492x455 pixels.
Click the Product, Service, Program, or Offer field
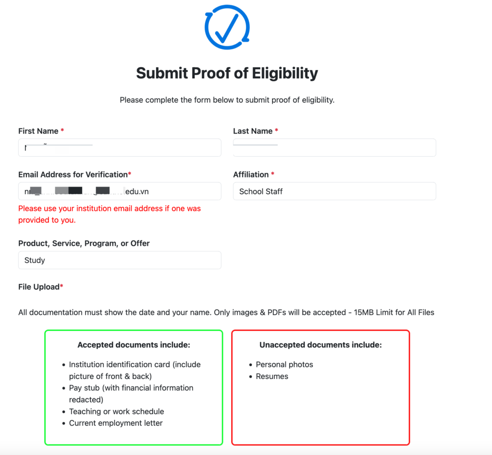point(120,260)
